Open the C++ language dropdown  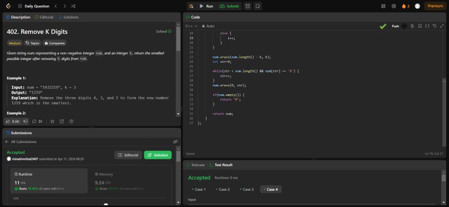(x=191, y=26)
